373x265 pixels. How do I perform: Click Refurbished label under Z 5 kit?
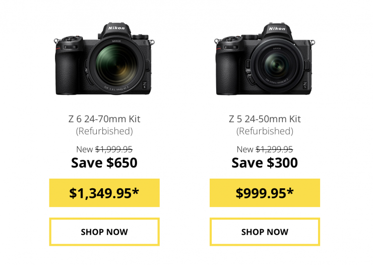point(265,131)
